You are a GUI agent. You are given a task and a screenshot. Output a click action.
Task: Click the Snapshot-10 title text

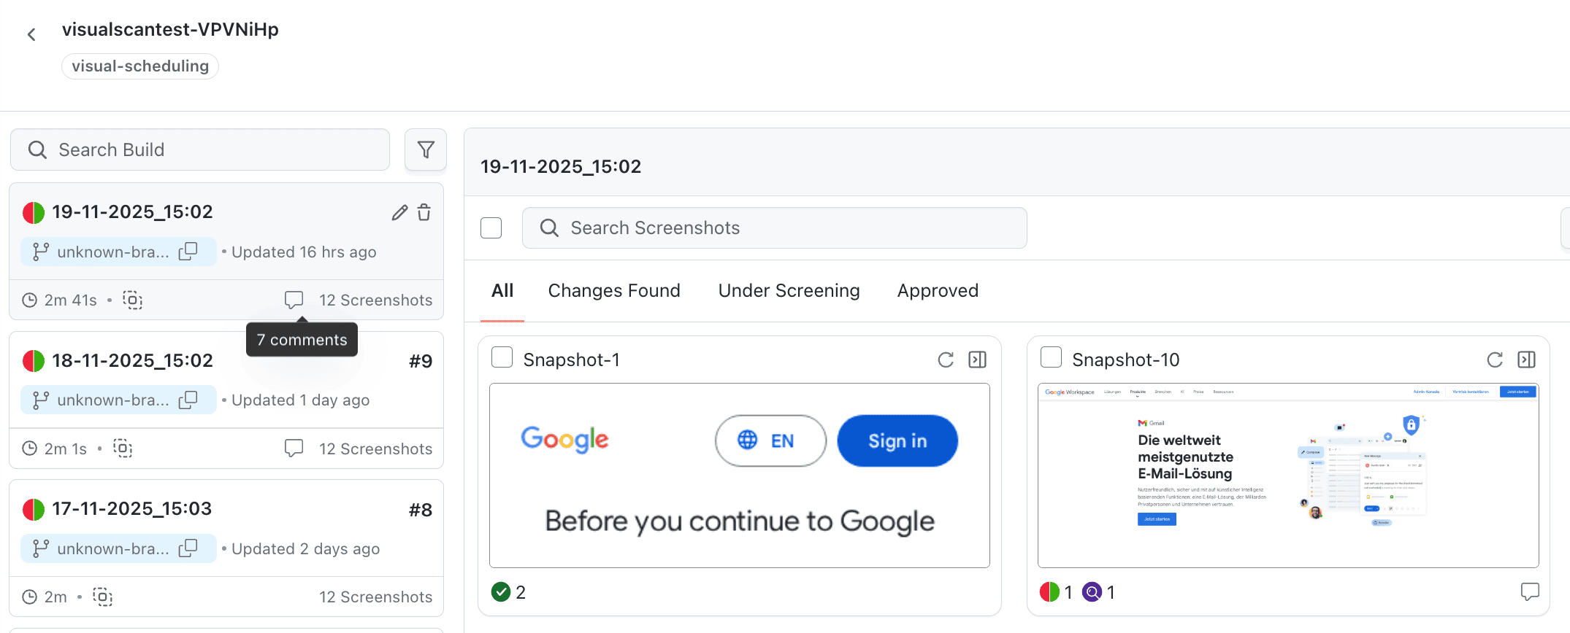pyautogui.click(x=1125, y=360)
